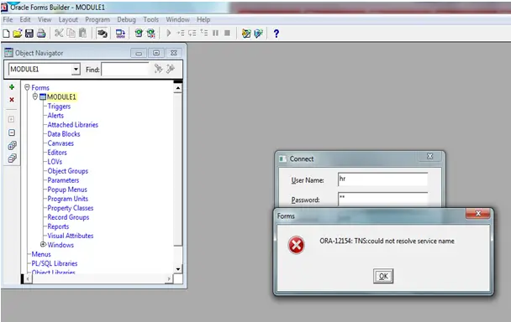Click the Stop debug icon

coord(227,33)
